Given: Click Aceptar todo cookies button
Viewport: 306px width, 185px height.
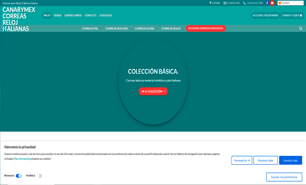Looking at the screenshot, I should click(291, 161).
